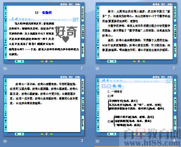Click slide number 2 label
Screen dimensions: 181x147
174,68
